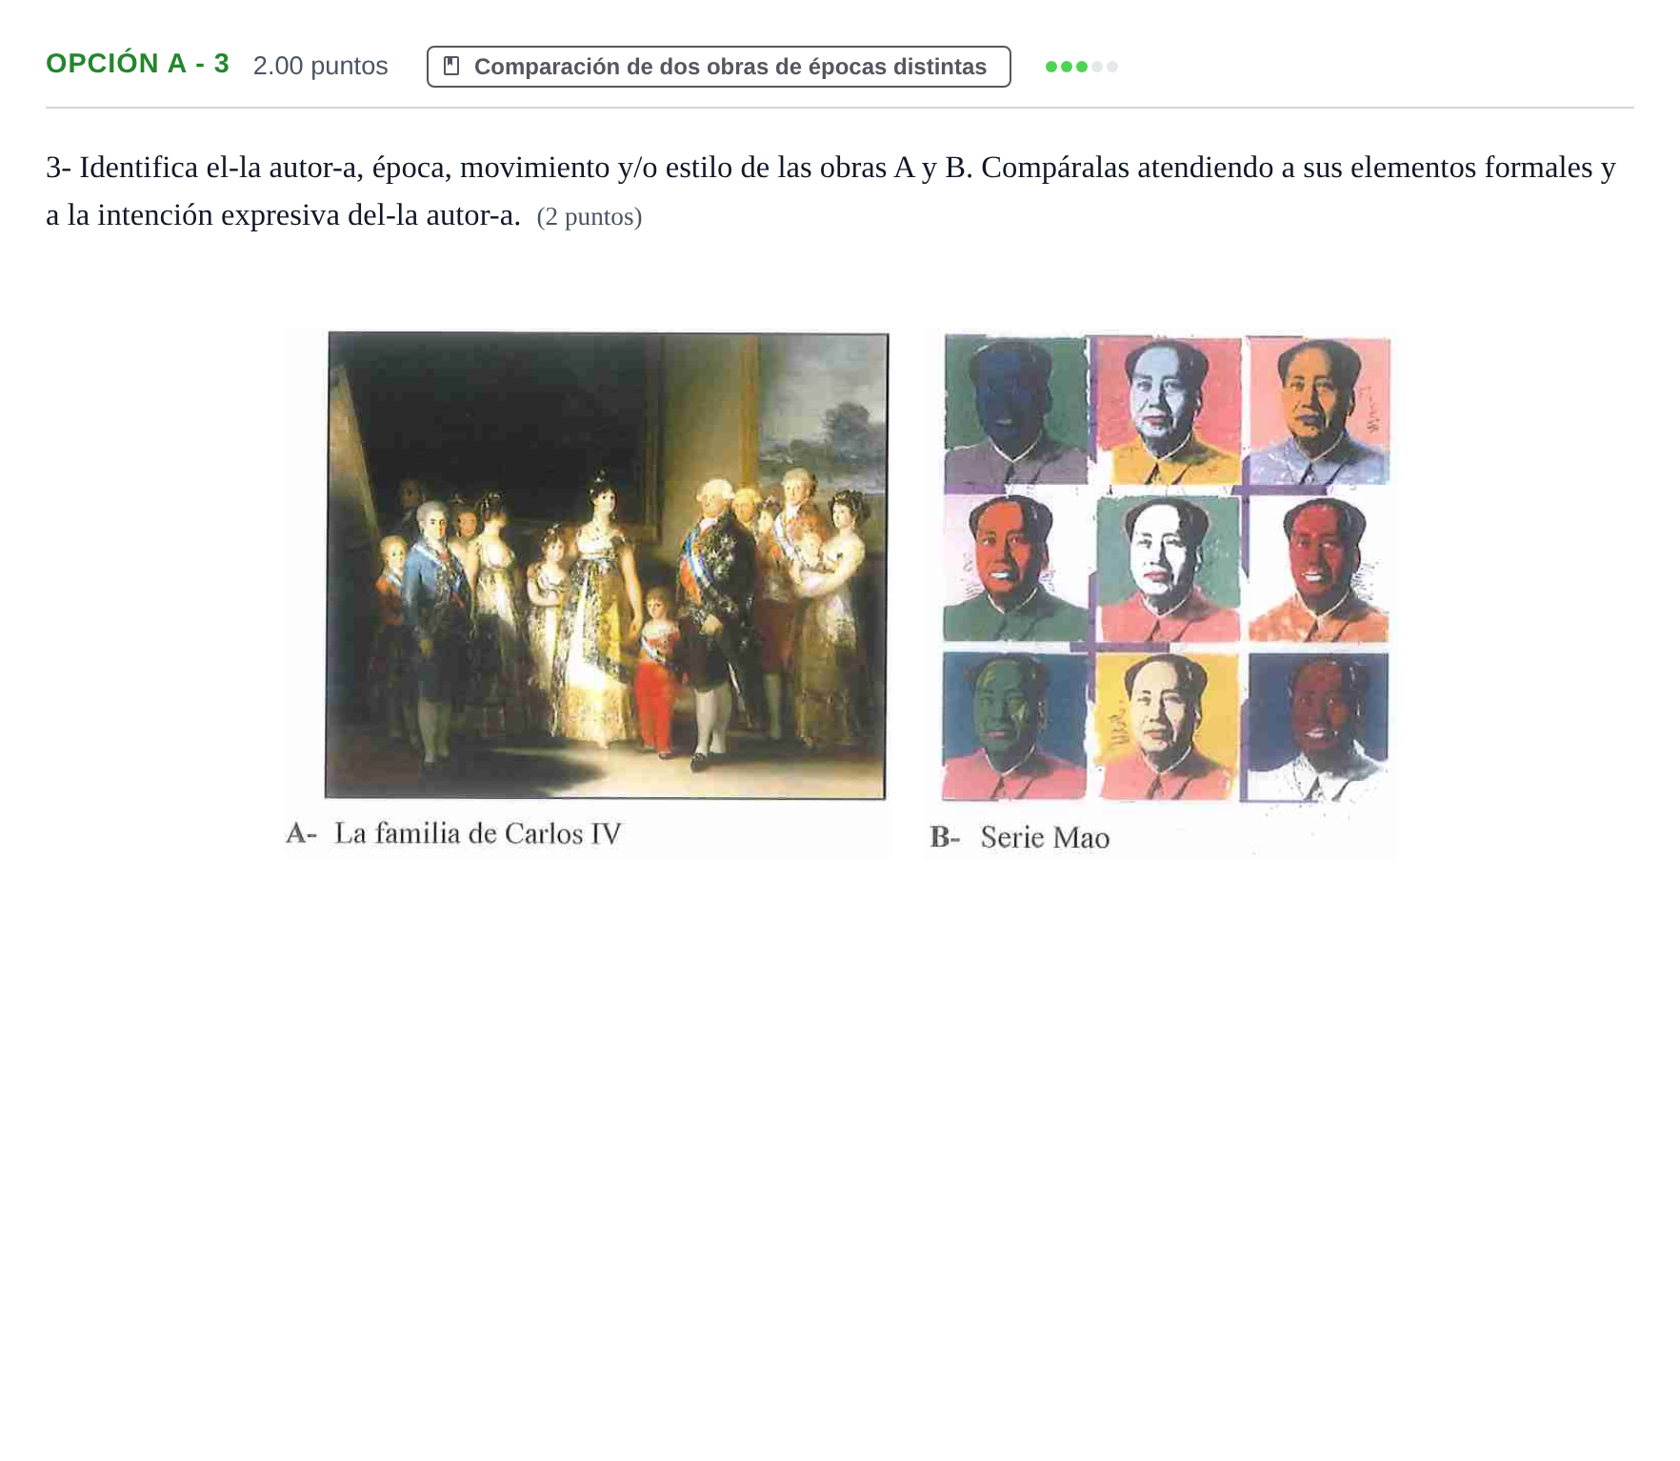The width and height of the screenshot is (1680, 1461).
Task: Click the book icon in the topic tag
Action: pos(452,67)
